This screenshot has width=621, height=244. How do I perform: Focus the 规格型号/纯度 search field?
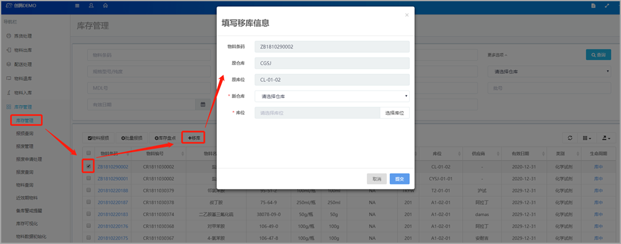(149, 71)
